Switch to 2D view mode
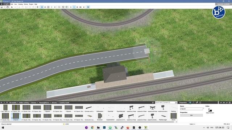232x130 pixels. (45, 7)
